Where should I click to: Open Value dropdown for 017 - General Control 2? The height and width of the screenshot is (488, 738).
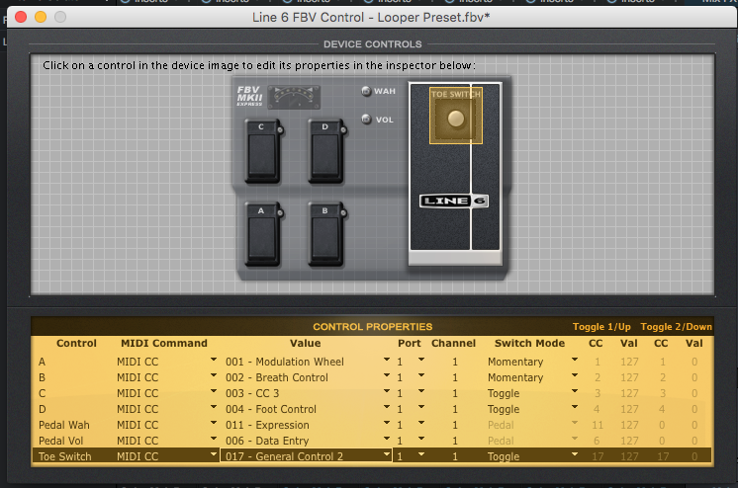387,454
